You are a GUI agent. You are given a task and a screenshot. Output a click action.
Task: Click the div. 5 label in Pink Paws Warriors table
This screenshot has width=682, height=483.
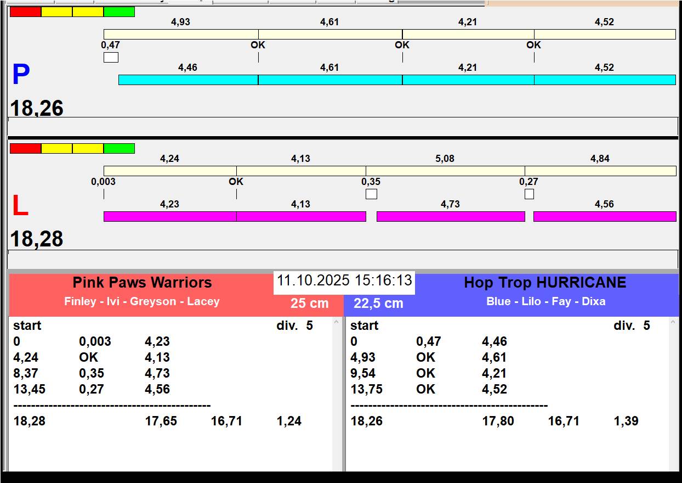click(x=295, y=325)
